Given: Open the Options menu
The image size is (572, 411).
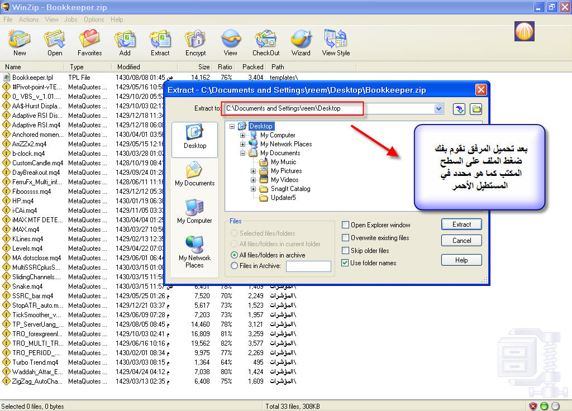Looking at the screenshot, I should 94,20.
